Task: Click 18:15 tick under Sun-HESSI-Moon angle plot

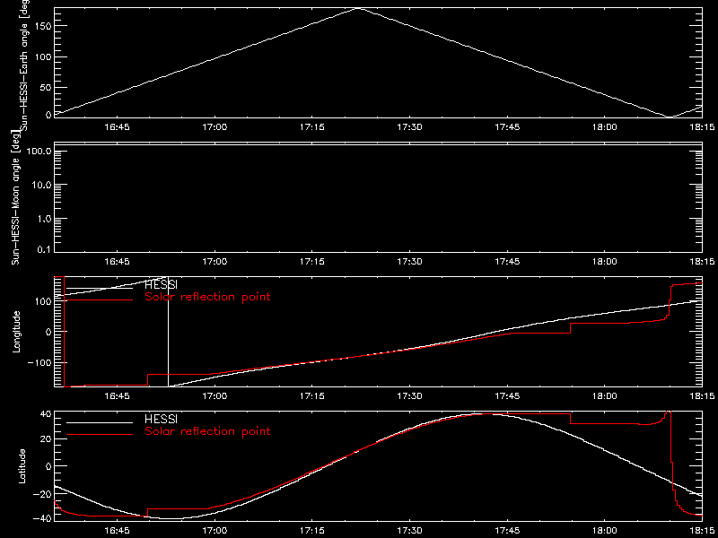Action: pyautogui.click(x=702, y=262)
